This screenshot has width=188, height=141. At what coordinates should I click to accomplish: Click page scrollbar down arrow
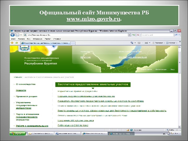click(180, 127)
